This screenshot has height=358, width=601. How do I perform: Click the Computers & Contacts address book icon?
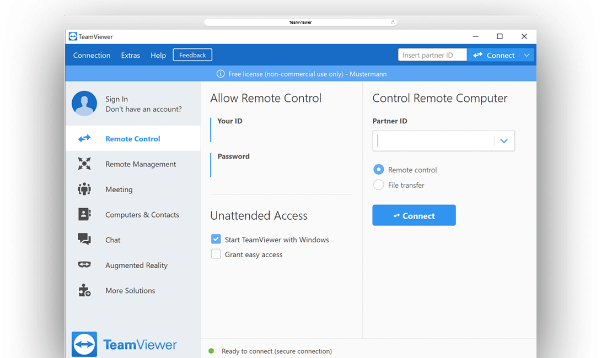pos(84,214)
